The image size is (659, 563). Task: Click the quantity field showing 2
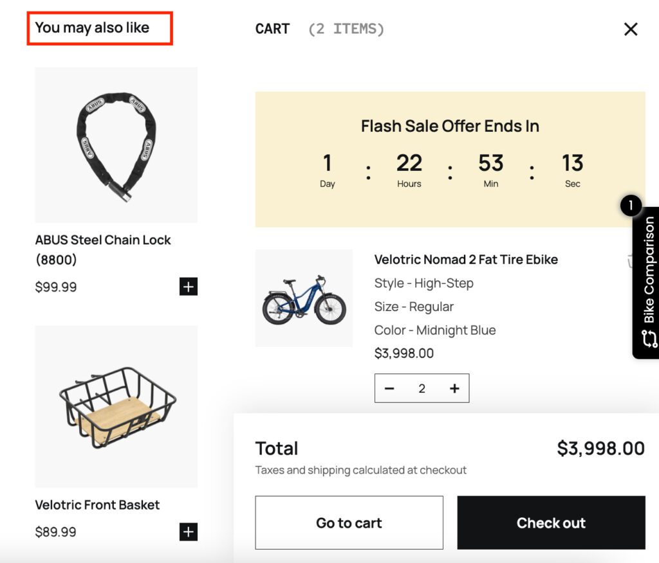point(422,388)
